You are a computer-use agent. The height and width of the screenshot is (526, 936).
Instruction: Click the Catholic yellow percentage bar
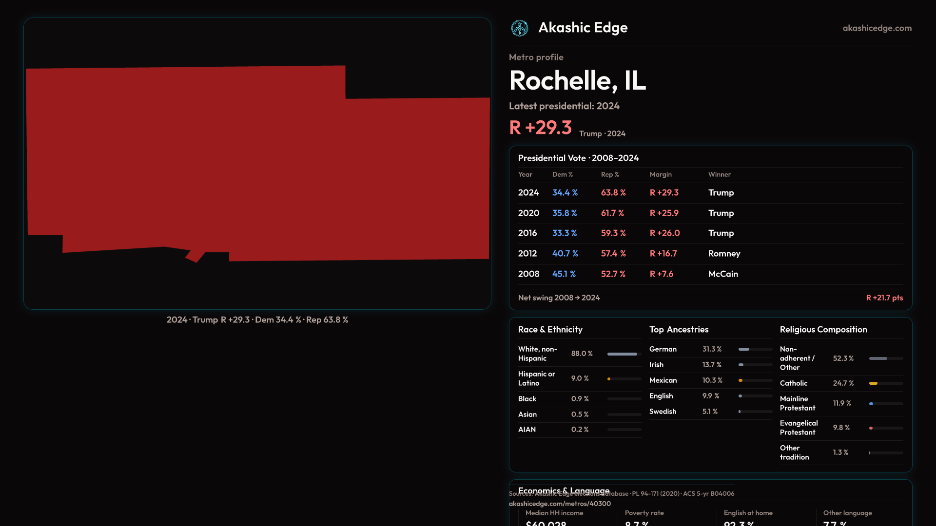click(874, 383)
